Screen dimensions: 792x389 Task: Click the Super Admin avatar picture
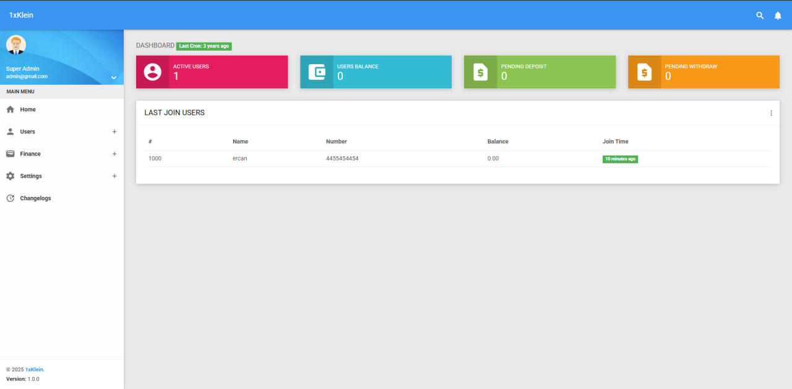coord(16,45)
